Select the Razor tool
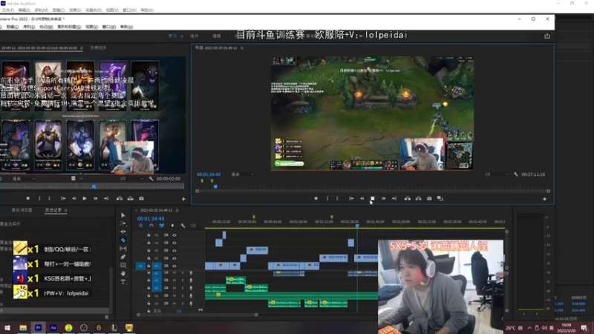 pos(123,240)
